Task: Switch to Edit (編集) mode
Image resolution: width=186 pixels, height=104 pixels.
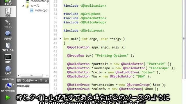Action: (x=8, y=12)
